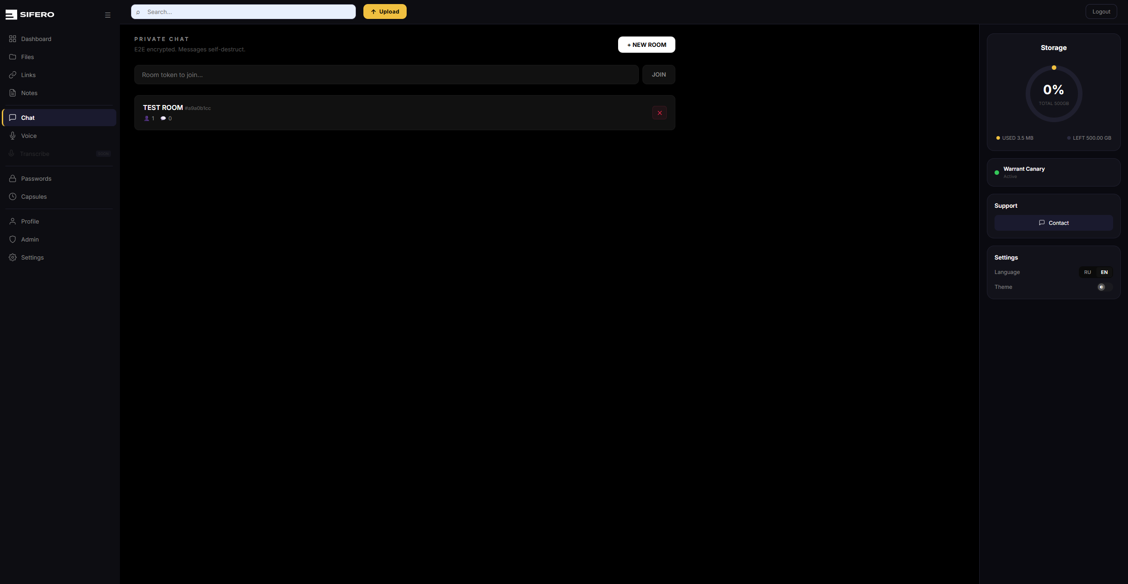Open the Voice microphone section

coord(29,136)
